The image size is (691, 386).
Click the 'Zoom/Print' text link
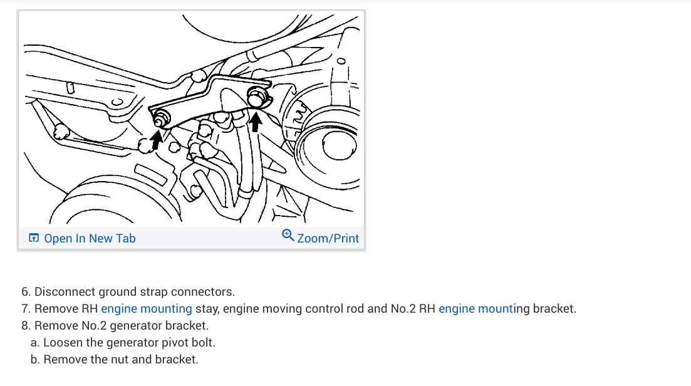[328, 238]
